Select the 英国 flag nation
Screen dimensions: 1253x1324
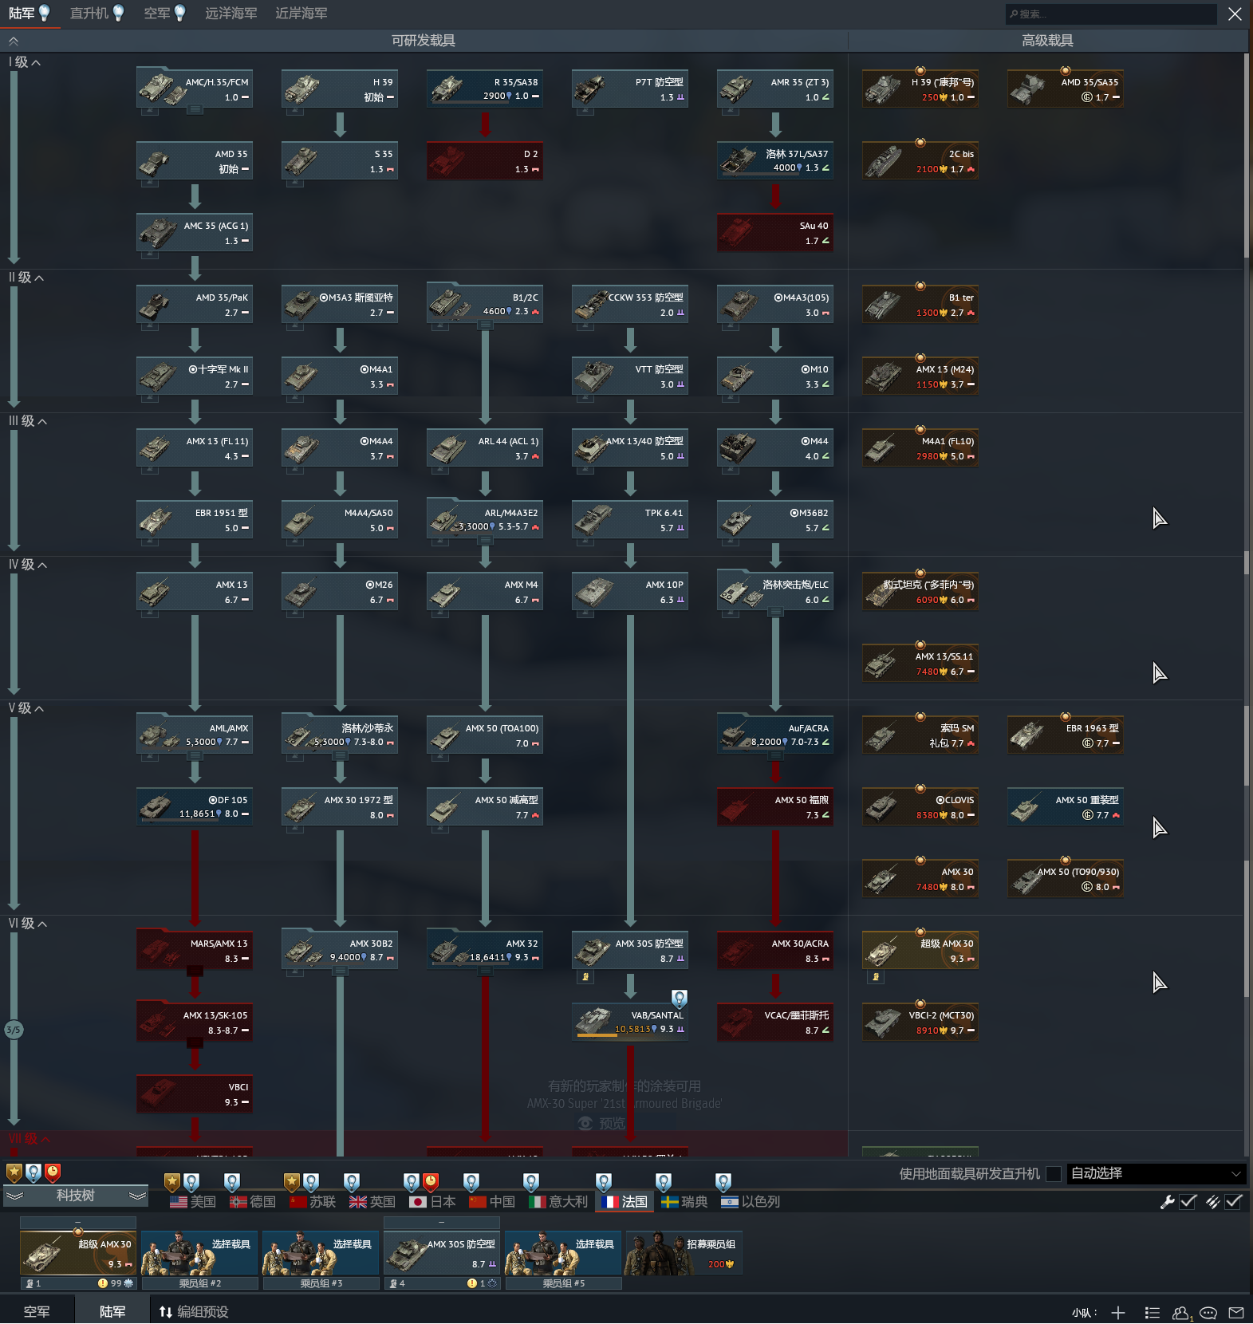click(372, 1202)
